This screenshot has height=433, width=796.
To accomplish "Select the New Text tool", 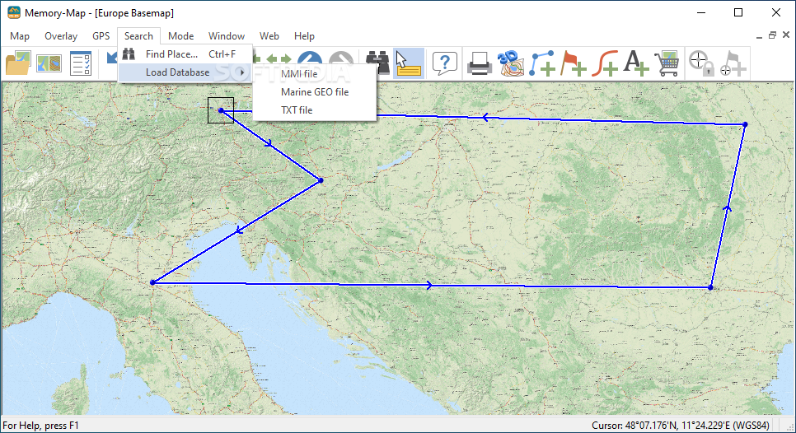I will [x=635, y=63].
